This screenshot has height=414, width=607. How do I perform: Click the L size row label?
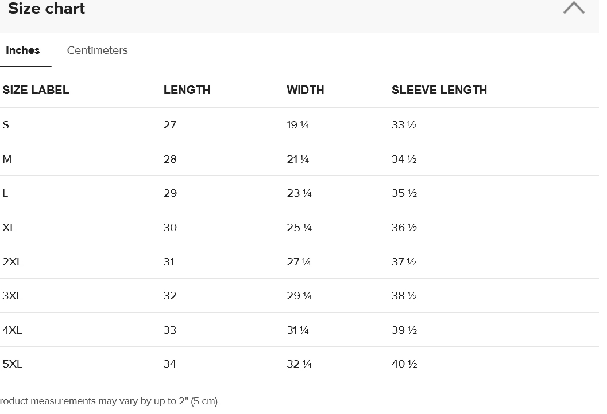pyautogui.click(x=5, y=193)
